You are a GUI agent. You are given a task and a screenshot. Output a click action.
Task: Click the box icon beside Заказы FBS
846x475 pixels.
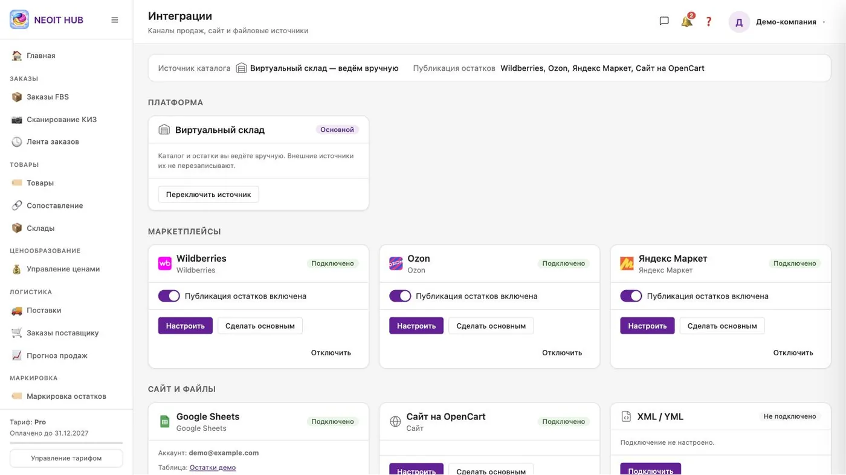[x=17, y=97]
